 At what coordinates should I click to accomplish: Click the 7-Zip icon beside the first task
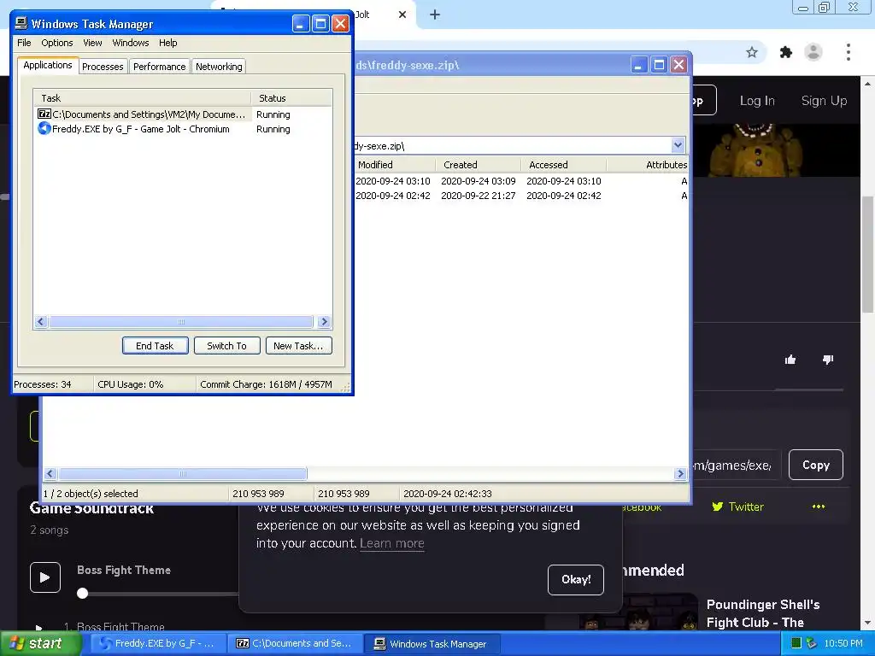point(44,114)
